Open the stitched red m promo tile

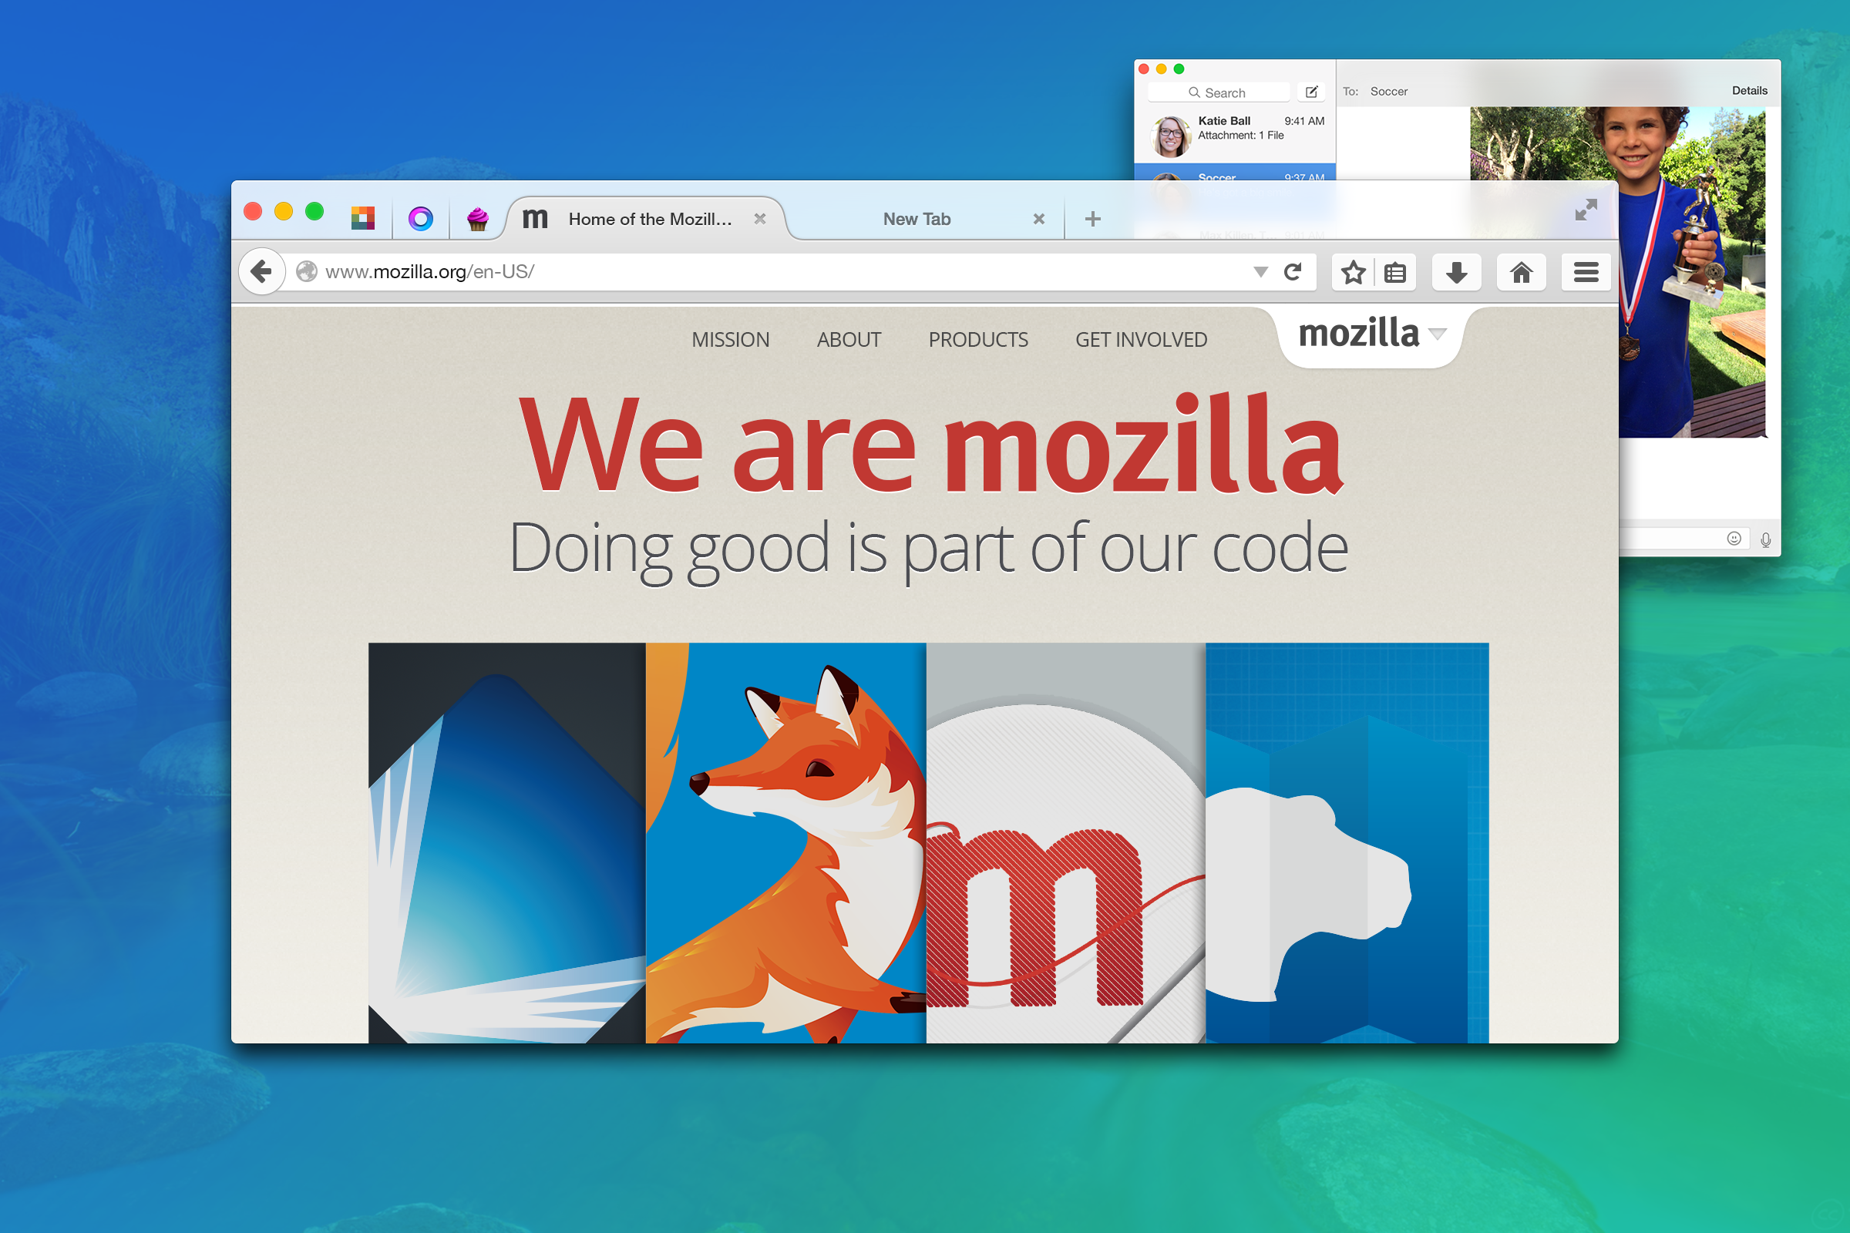pyautogui.click(x=1066, y=843)
